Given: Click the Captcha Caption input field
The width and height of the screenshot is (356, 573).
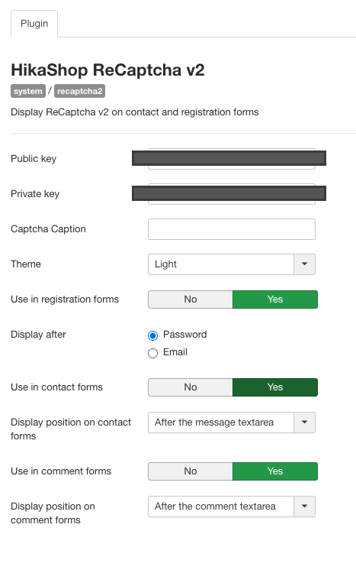Looking at the screenshot, I should pos(232,229).
